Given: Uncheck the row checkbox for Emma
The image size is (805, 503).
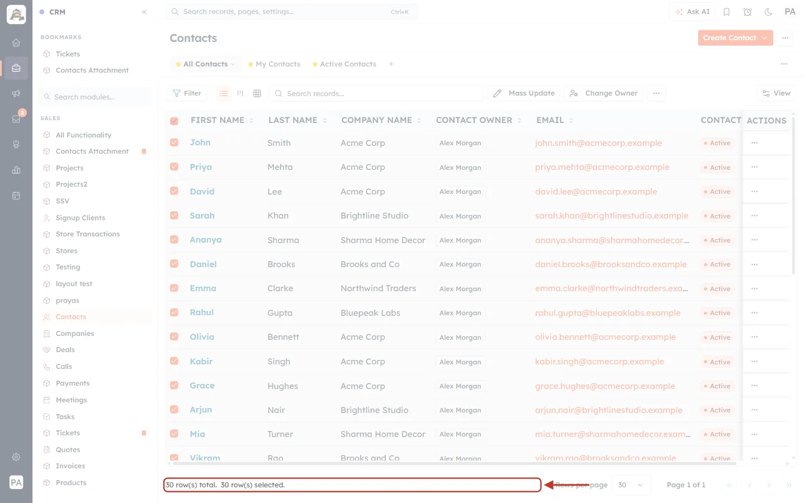Looking at the screenshot, I should point(174,288).
